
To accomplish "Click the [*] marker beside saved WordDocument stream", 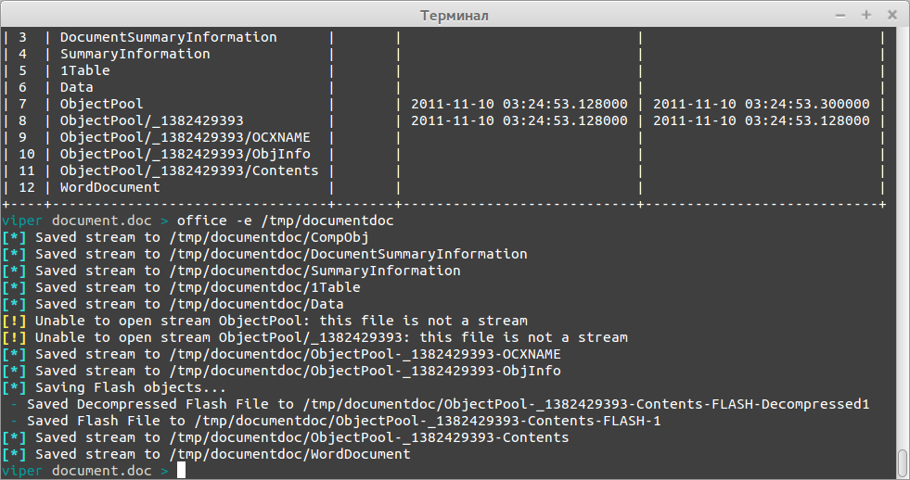I will click(15, 454).
